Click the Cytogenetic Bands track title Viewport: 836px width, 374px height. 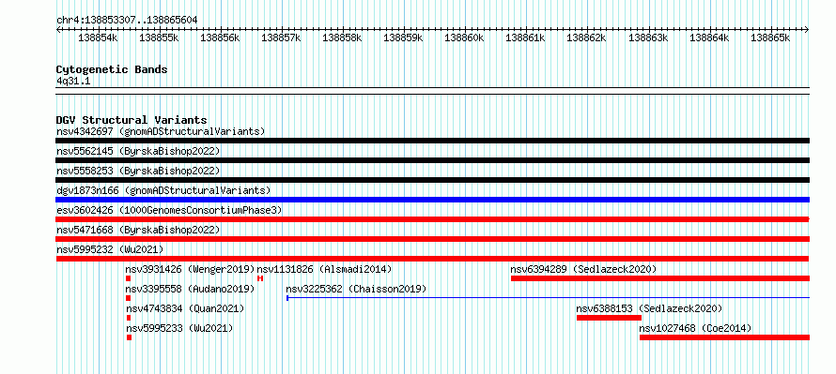pos(112,69)
